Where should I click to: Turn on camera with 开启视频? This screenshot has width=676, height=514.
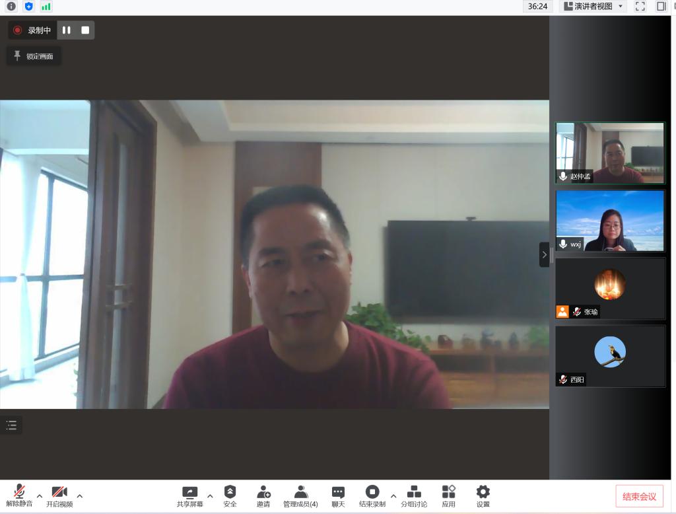pyautogui.click(x=59, y=496)
